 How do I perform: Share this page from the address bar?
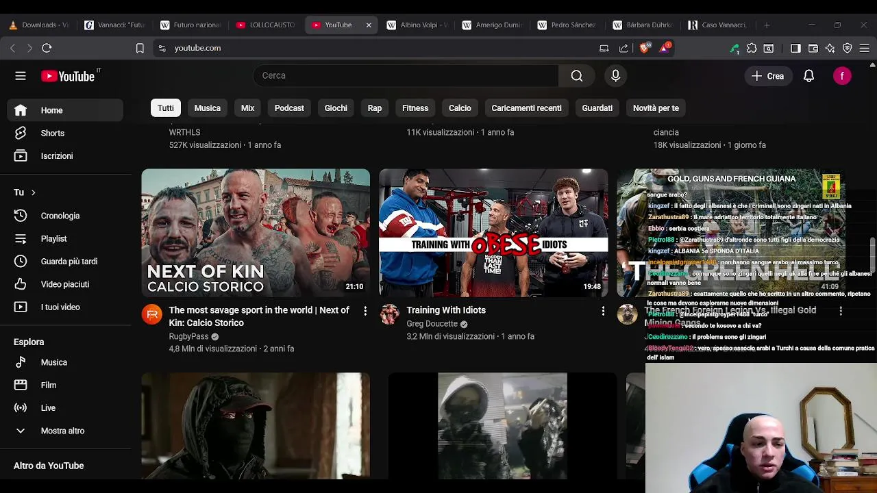coord(623,48)
